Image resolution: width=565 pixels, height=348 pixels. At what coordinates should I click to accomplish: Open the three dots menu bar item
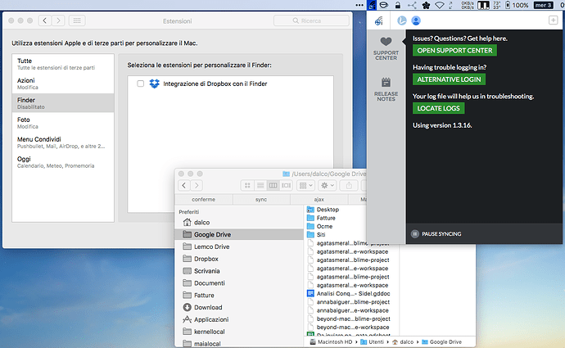pyautogui.click(x=359, y=5)
